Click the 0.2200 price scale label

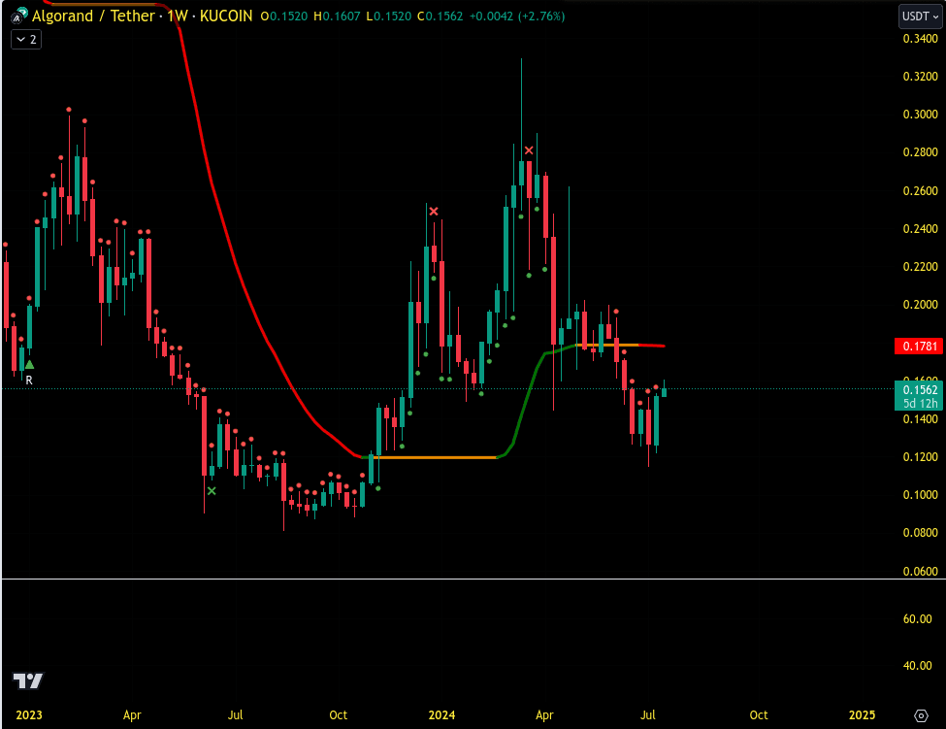pyautogui.click(x=920, y=267)
